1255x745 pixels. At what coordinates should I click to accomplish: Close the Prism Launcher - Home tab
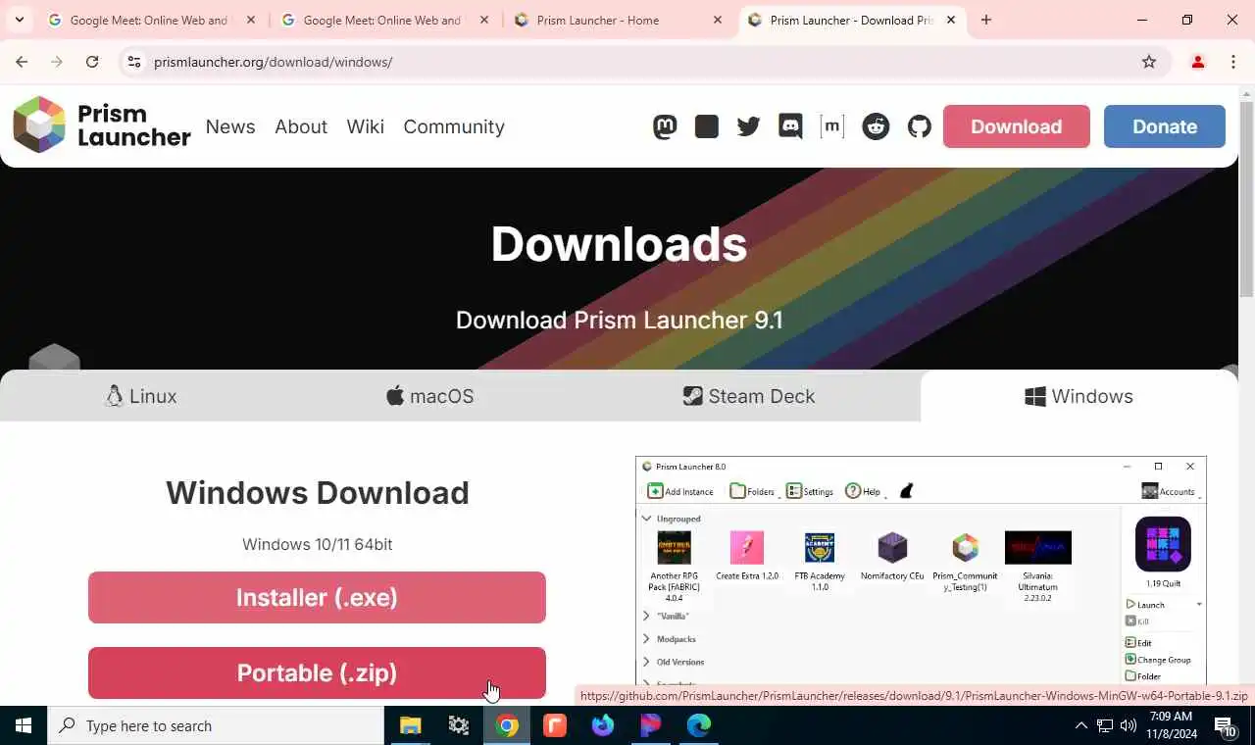(x=718, y=20)
